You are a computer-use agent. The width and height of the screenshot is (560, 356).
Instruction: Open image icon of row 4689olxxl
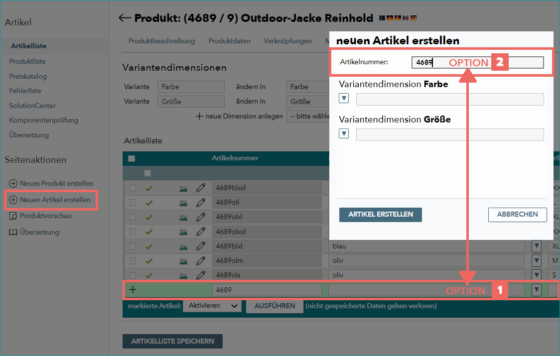pos(183,232)
